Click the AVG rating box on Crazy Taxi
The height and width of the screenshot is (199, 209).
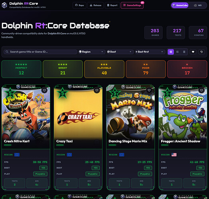click(x=89, y=183)
